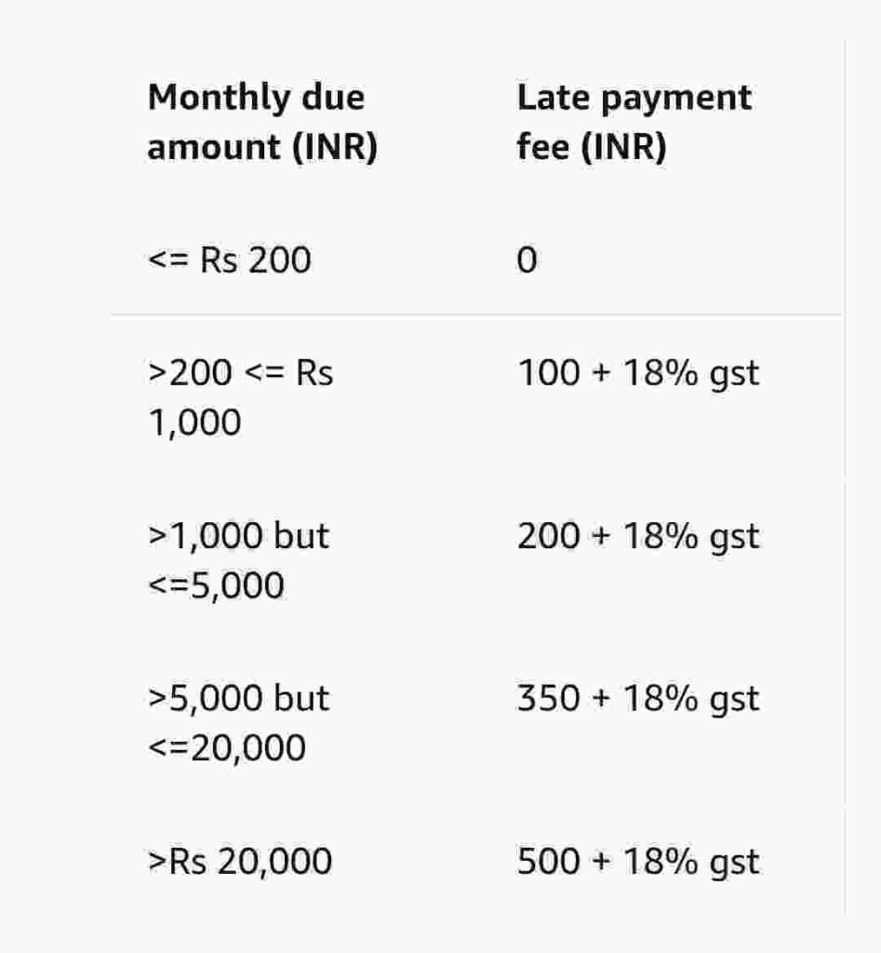Select the '200 + 18% gst' fee cell
This screenshot has height=953, width=881.
(x=638, y=536)
